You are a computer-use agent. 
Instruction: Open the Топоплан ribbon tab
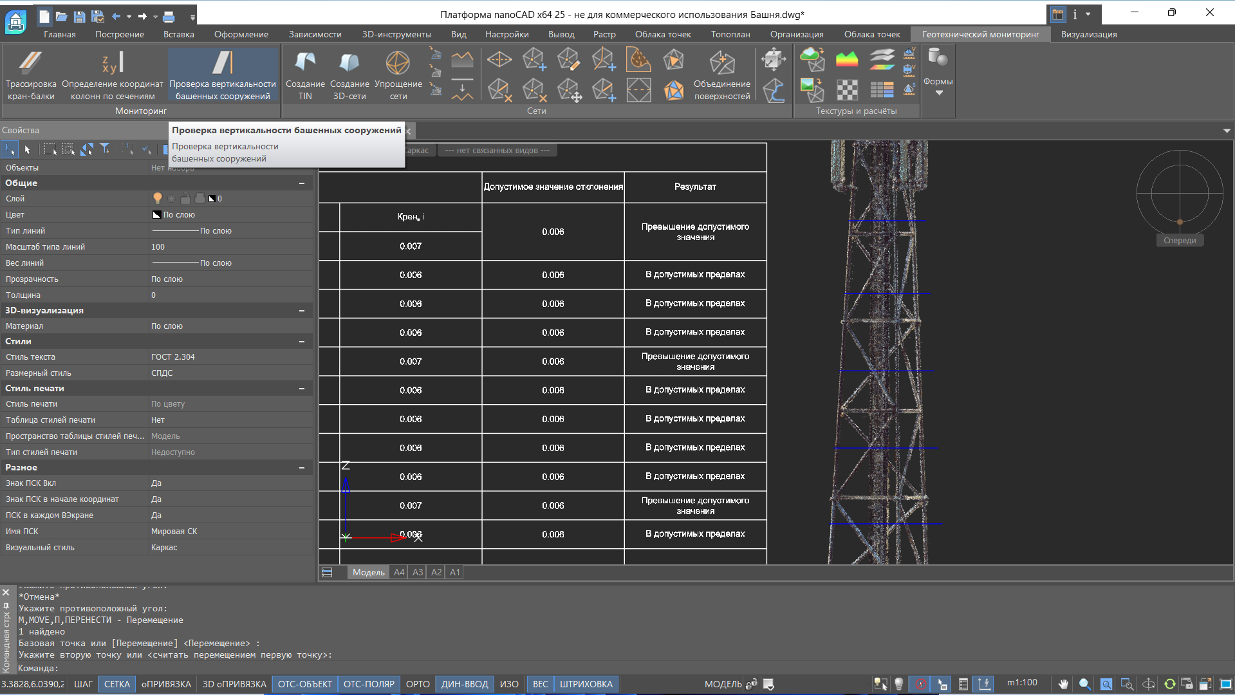pyautogui.click(x=730, y=34)
